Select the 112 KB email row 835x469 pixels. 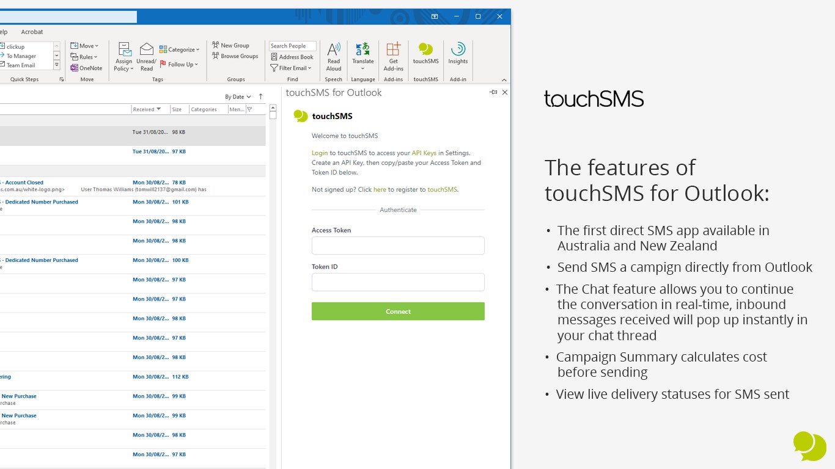(133, 380)
